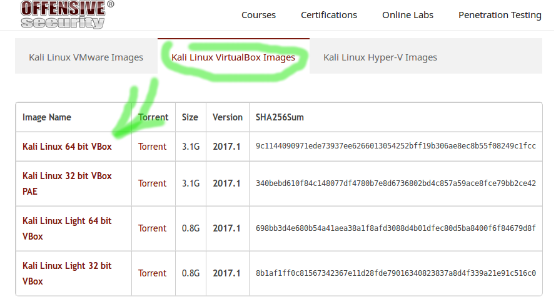The height and width of the screenshot is (297, 556).
Task: Switch to Kali Linux Hyper-V Images tab
Action: click(380, 57)
